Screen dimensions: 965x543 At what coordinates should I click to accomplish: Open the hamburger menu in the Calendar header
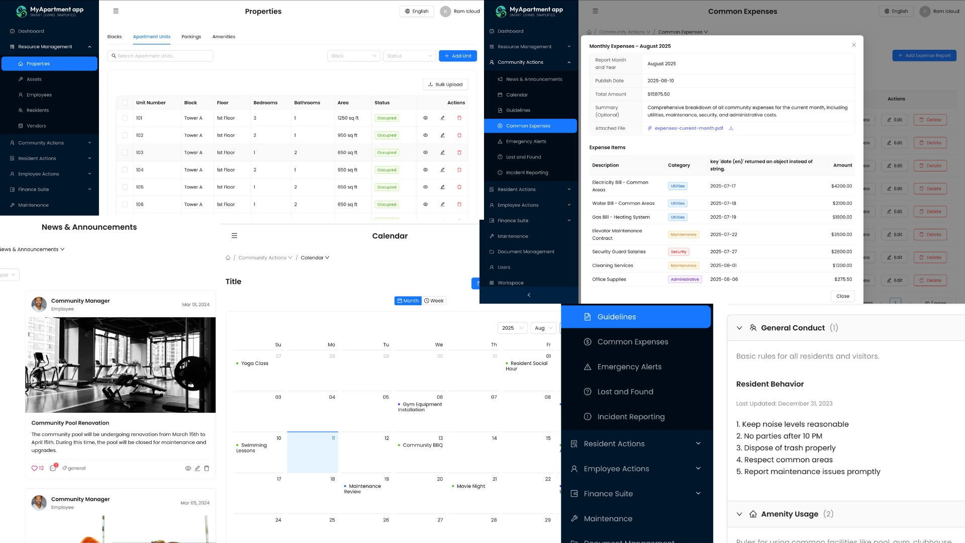[x=234, y=236]
